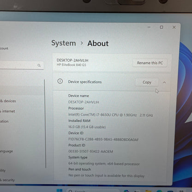Open File Explorer from the taskbar
The image size is (192, 192).
148,191
